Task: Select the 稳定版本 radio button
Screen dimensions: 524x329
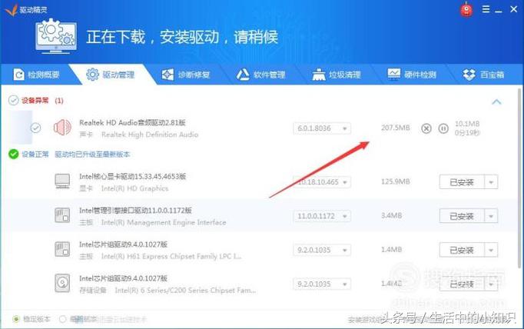Action: [x=16, y=319]
